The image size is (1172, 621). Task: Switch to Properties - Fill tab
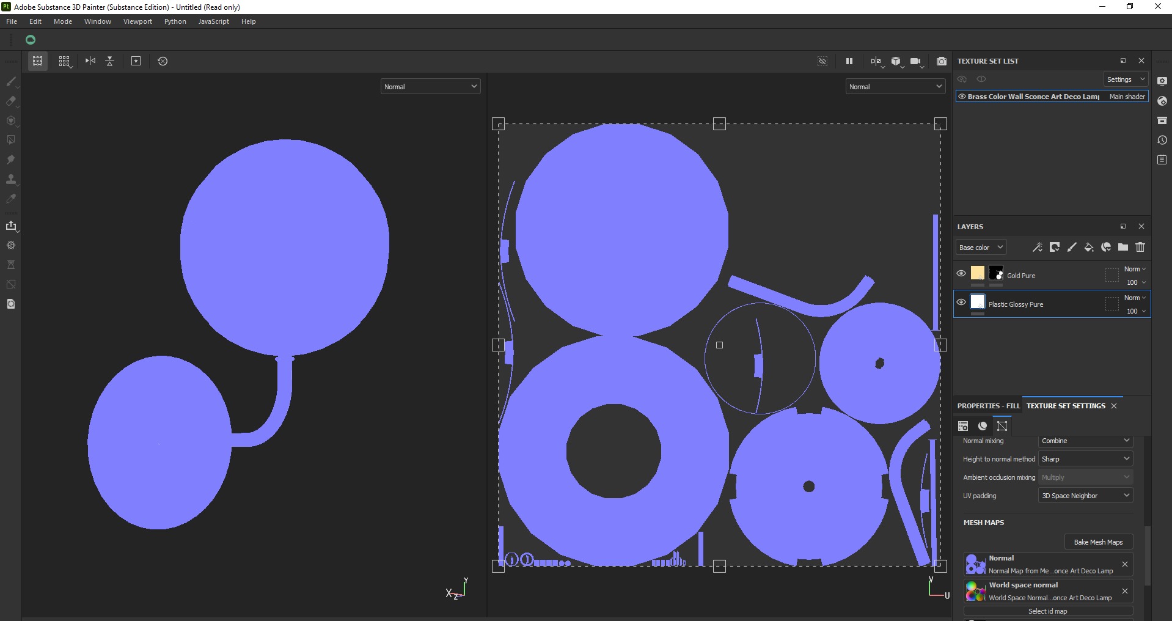pos(988,406)
